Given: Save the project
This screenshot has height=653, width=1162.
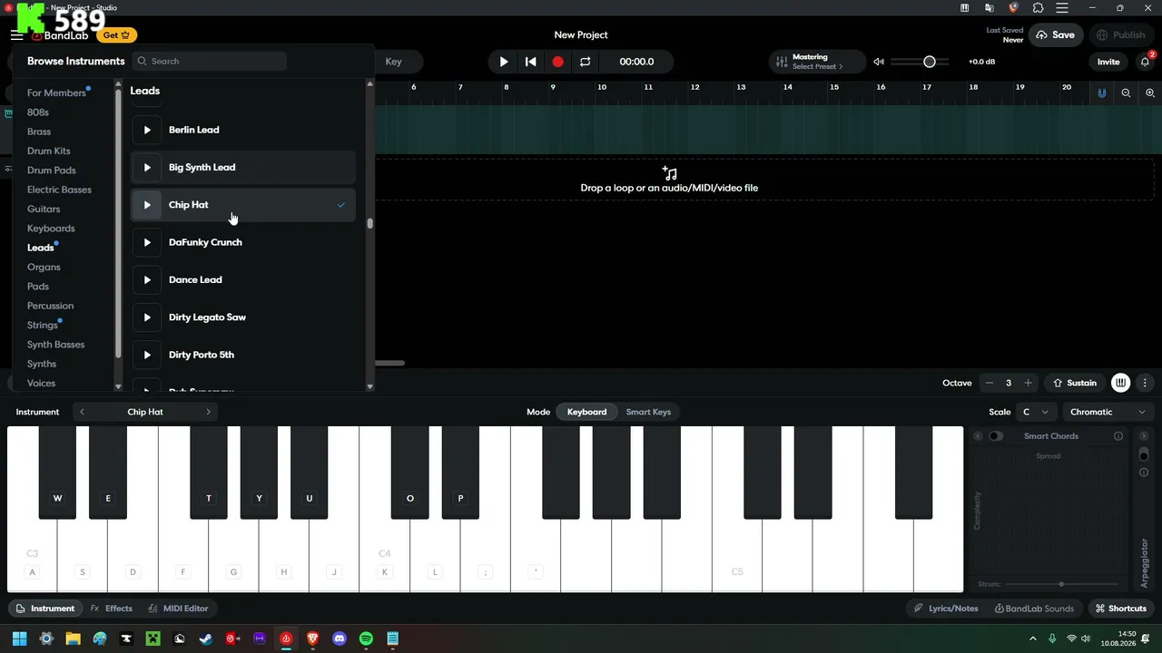Looking at the screenshot, I should tap(1056, 35).
